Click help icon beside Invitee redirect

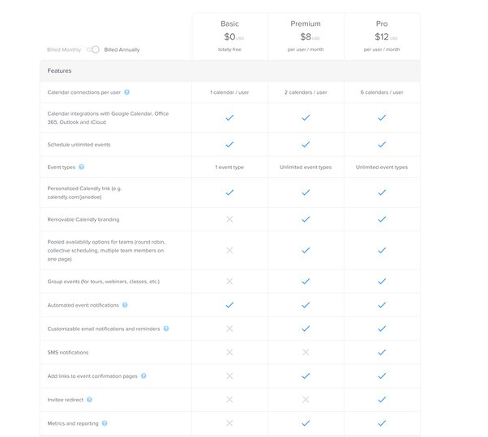89,400
